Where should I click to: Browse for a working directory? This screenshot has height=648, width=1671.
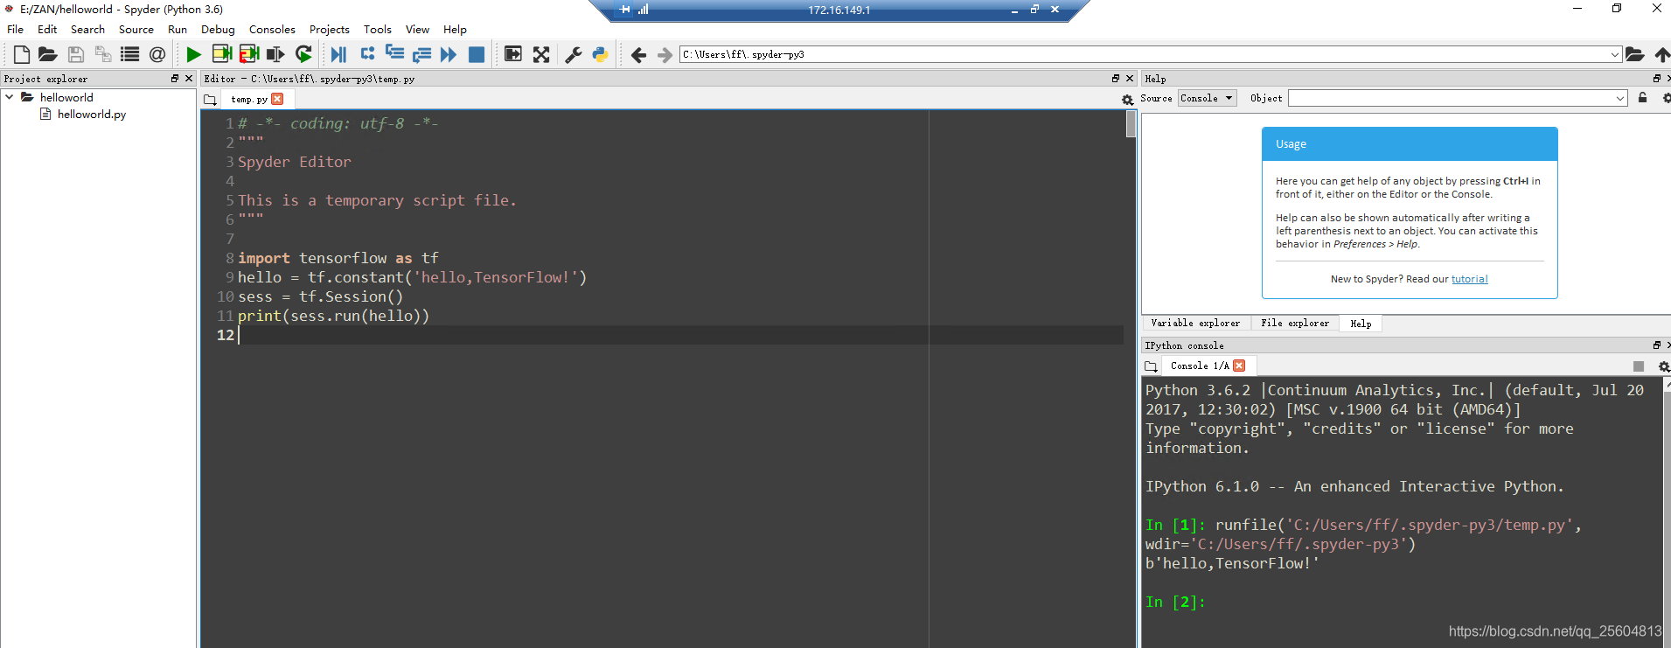point(1634,54)
